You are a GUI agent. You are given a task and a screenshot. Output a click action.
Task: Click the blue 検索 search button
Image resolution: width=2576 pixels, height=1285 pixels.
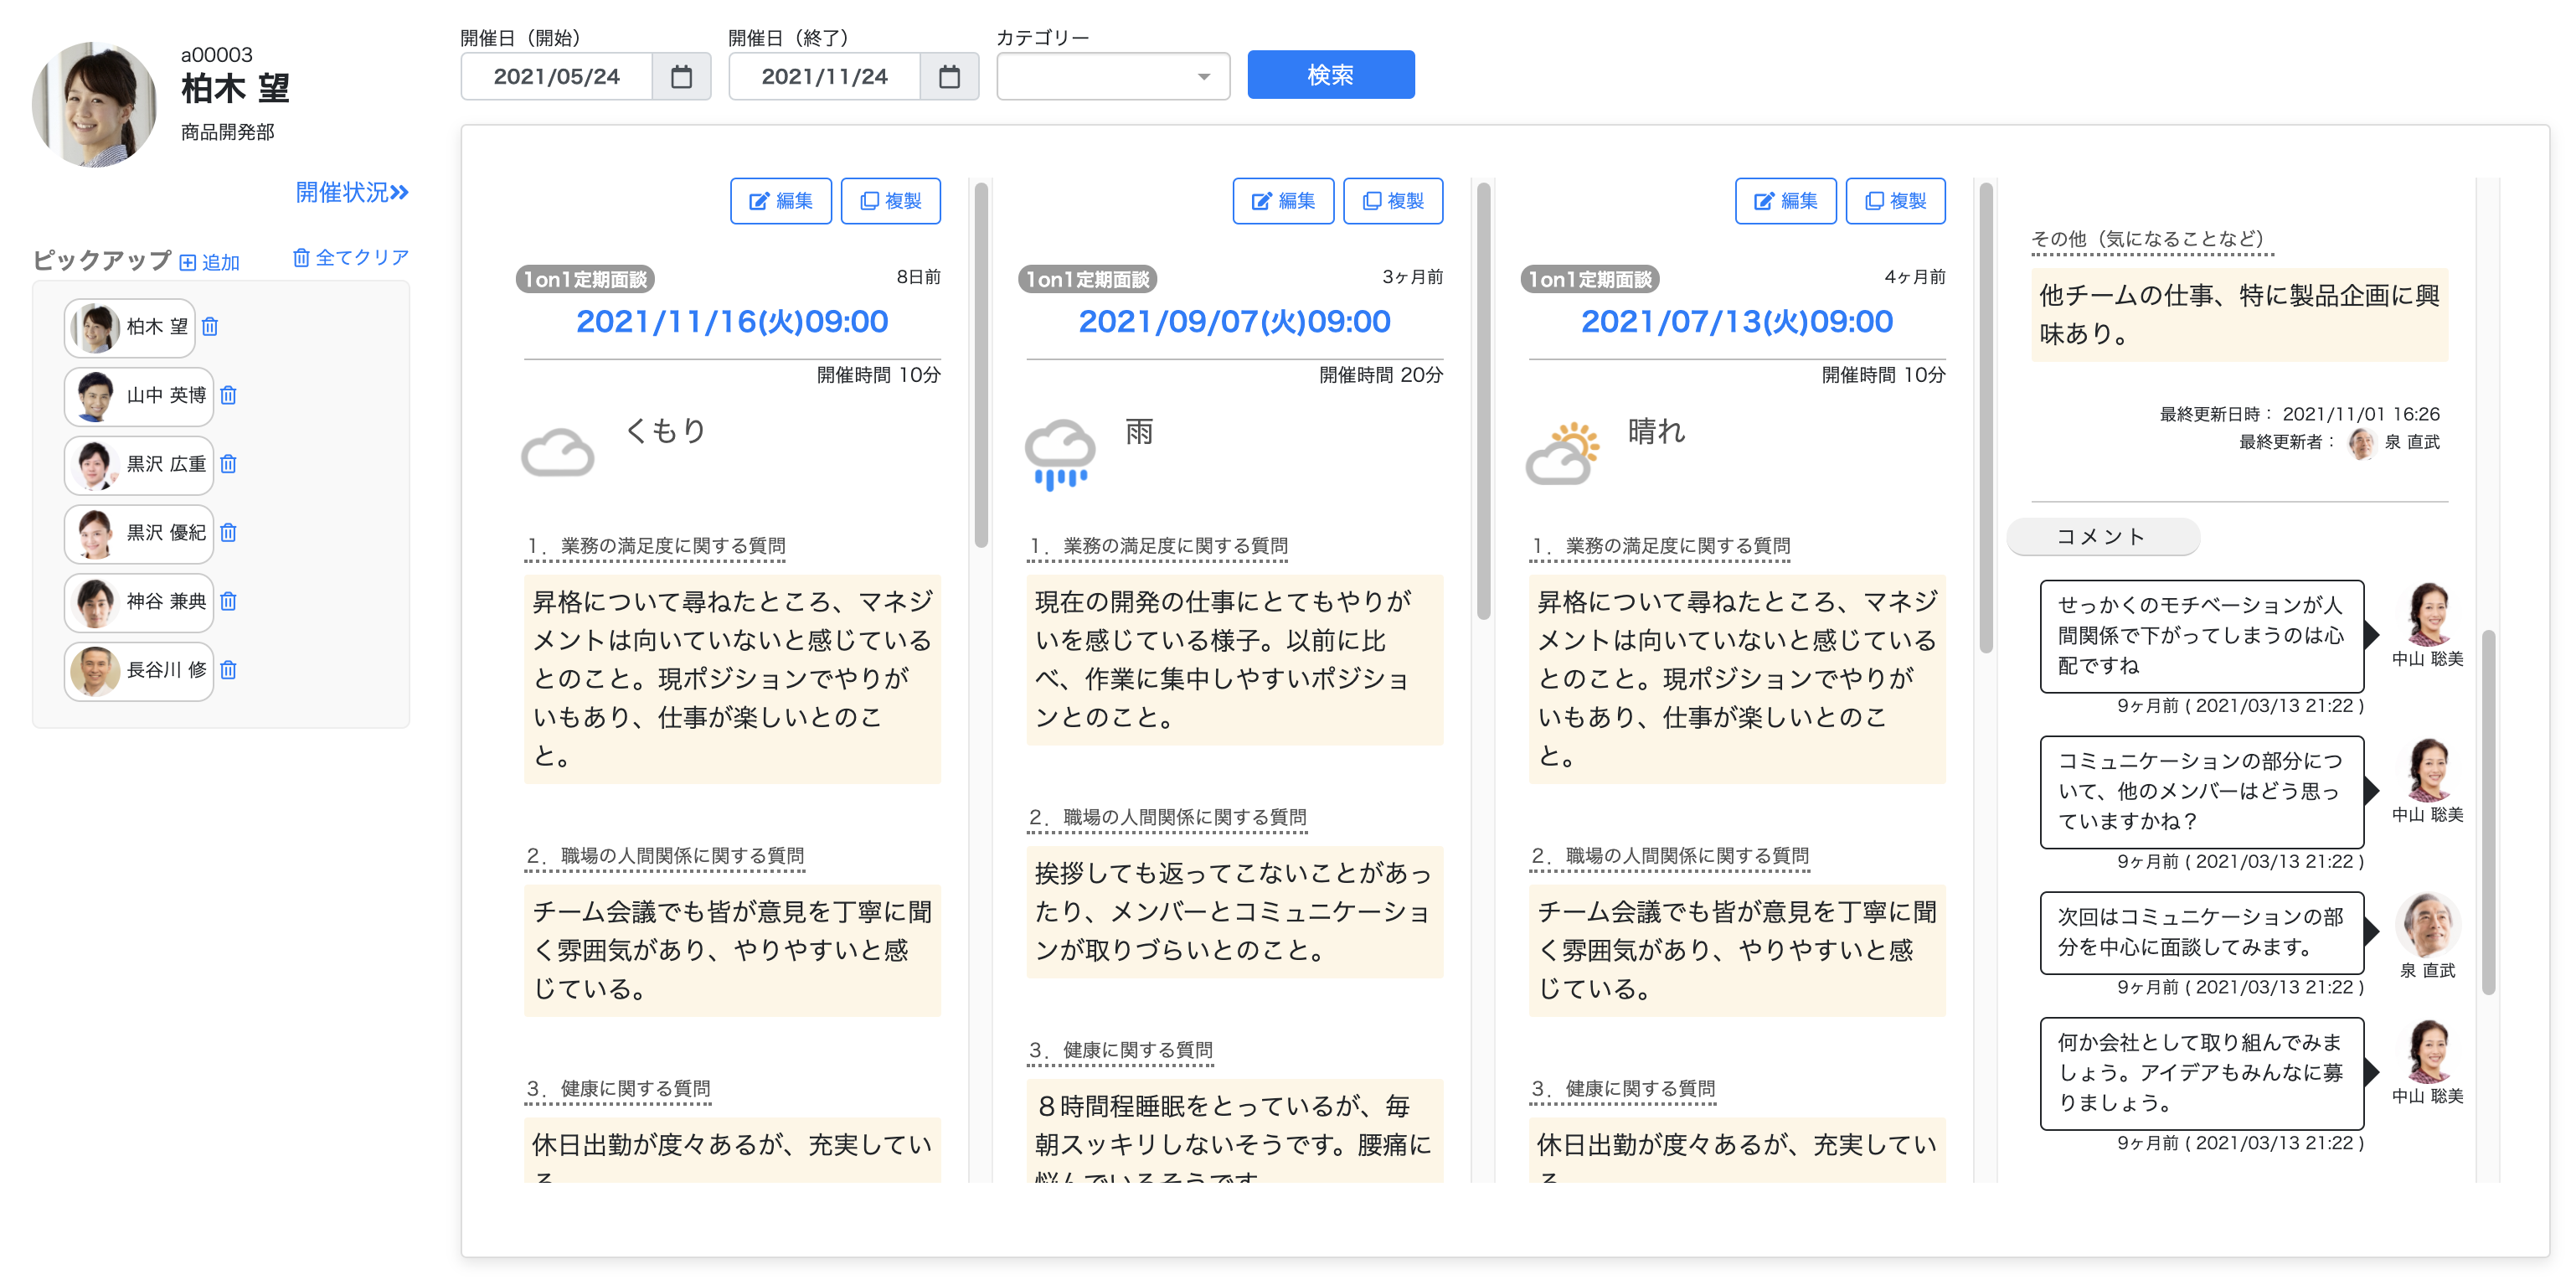click(x=1330, y=75)
